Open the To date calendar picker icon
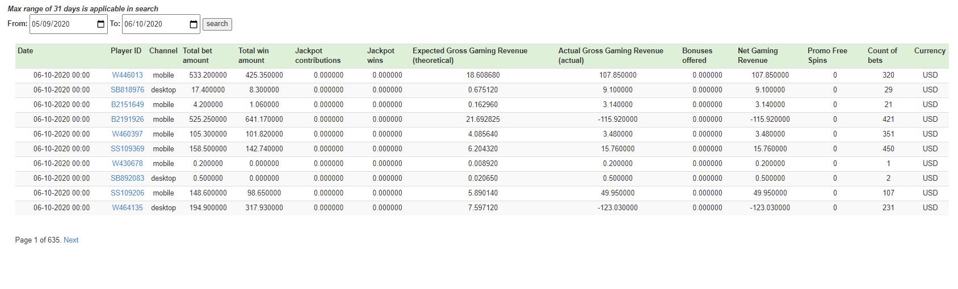The image size is (958, 289). (194, 24)
